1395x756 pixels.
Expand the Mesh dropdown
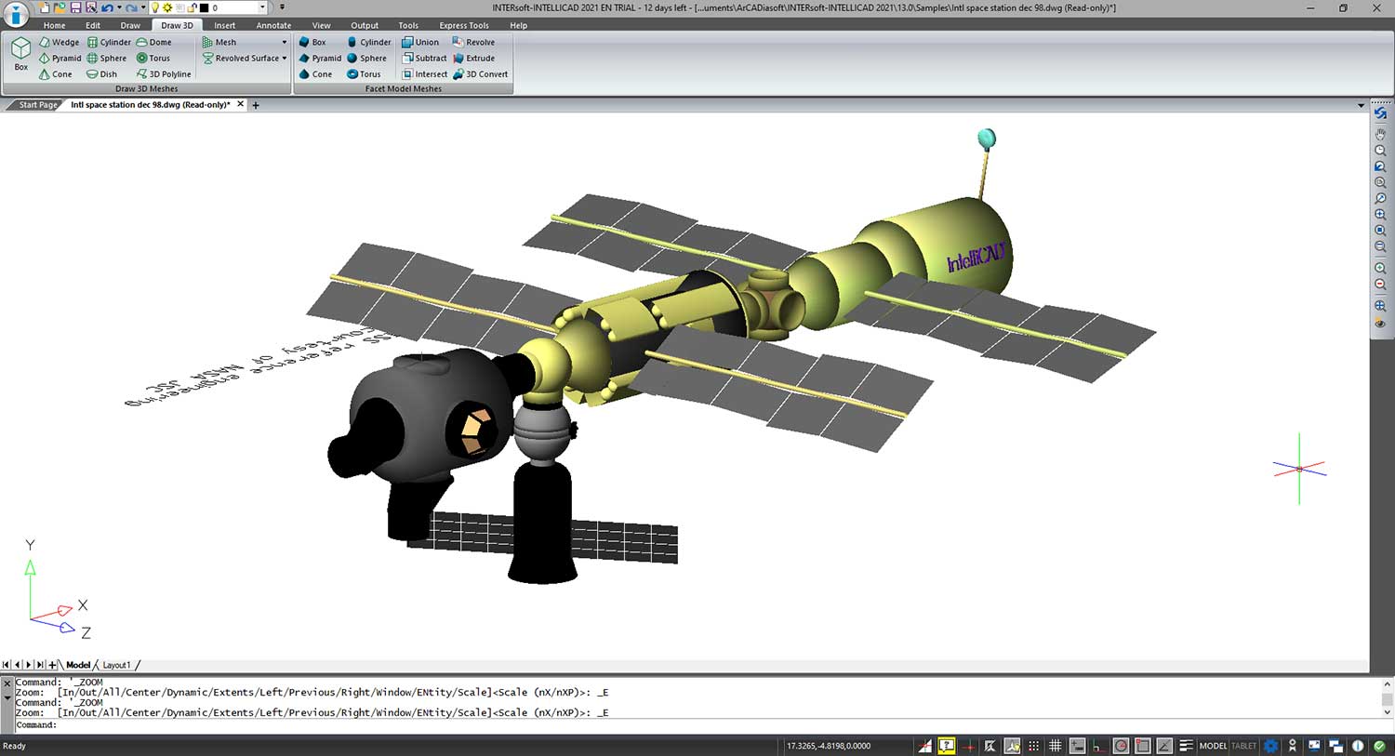285,42
